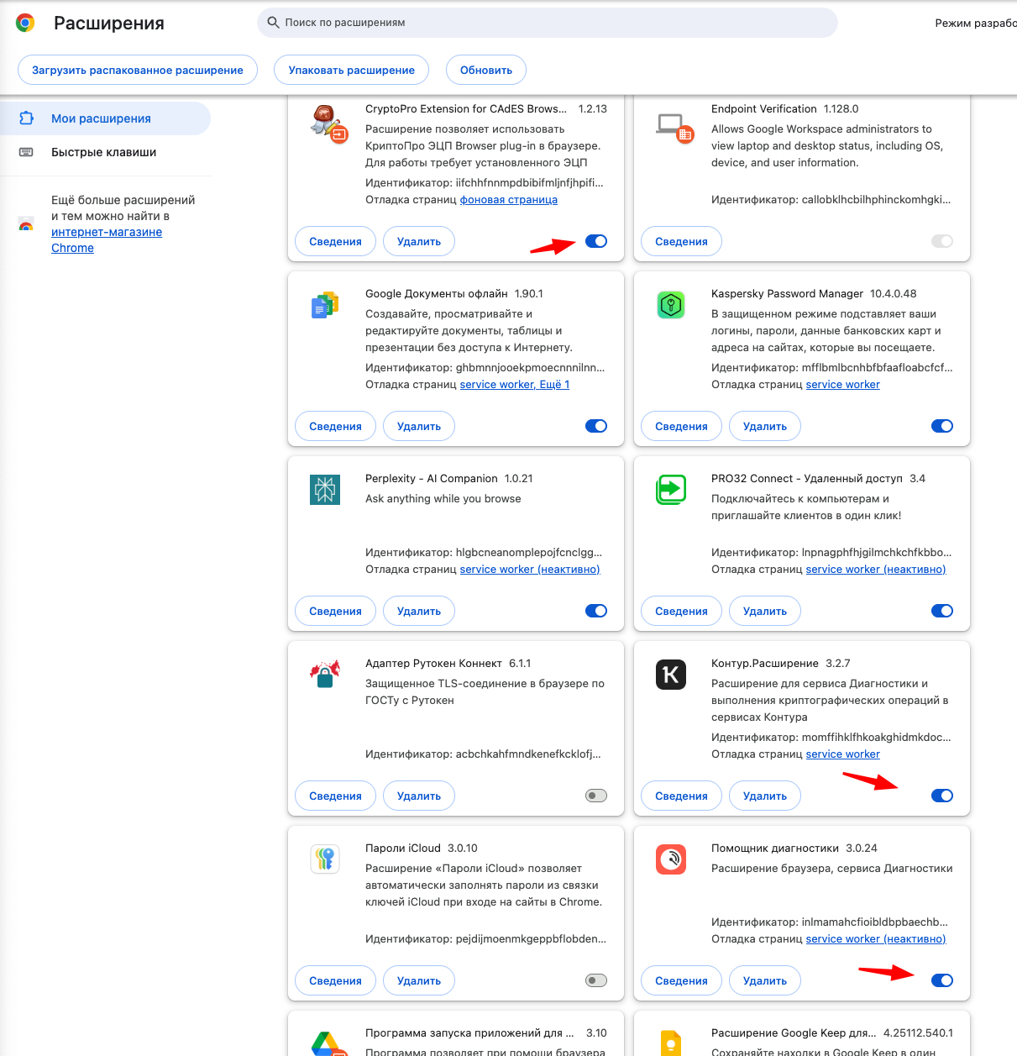This screenshot has width=1017, height=1056.
Task: Turn off Kaspersky Password Manager toggle
Action: click(x=942, y=426)
